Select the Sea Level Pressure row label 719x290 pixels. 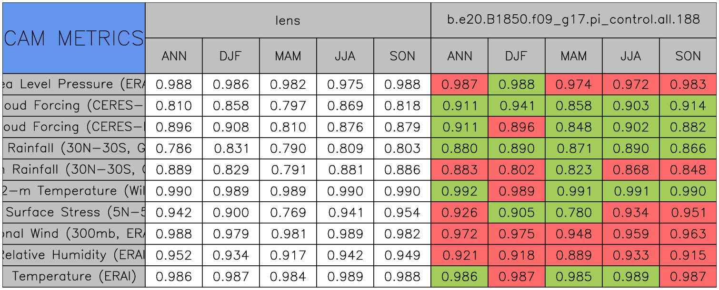[73, 84]
